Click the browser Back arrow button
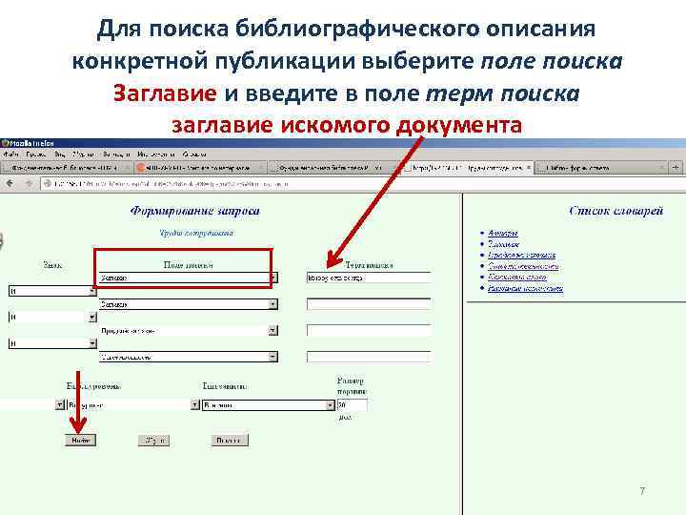Screen dimensions: 686x515 pyautogui.click(x=10, y=183)
